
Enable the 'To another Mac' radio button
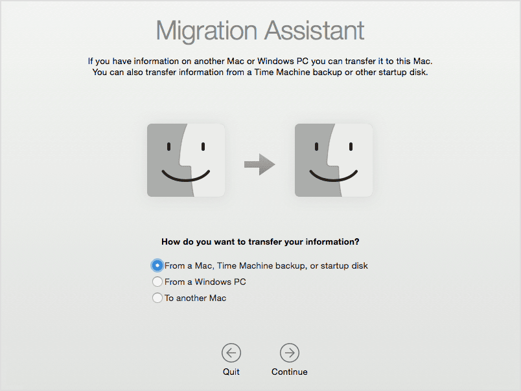point(157,298)
